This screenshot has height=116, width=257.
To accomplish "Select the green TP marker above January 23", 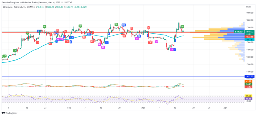I will (x=44, y=26).
